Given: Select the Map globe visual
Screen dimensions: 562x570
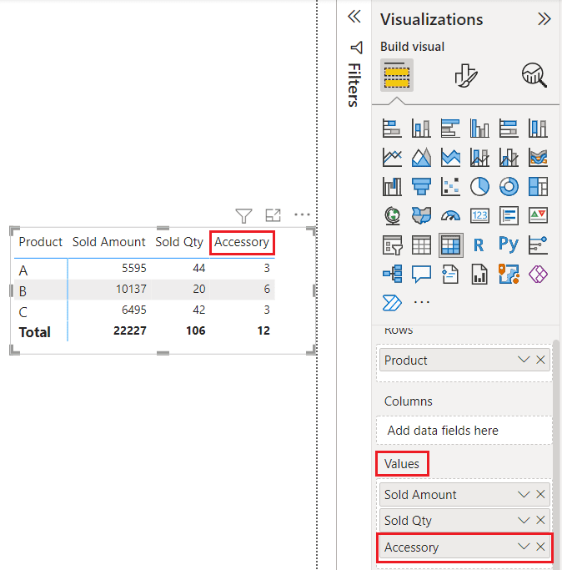Looking at the screenshot, I should (392, 215).
